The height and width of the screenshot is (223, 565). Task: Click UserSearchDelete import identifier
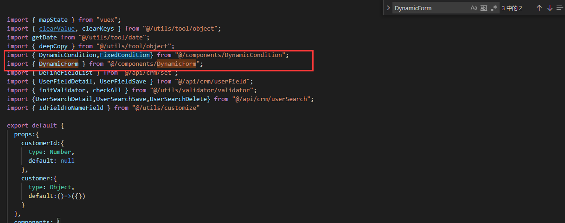click(x=179, y=99)
